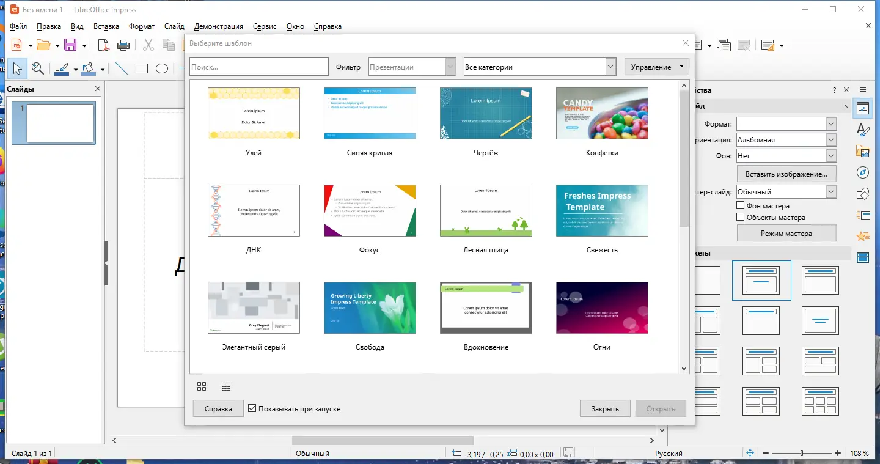Close the template dialog with X

(685, 43)
